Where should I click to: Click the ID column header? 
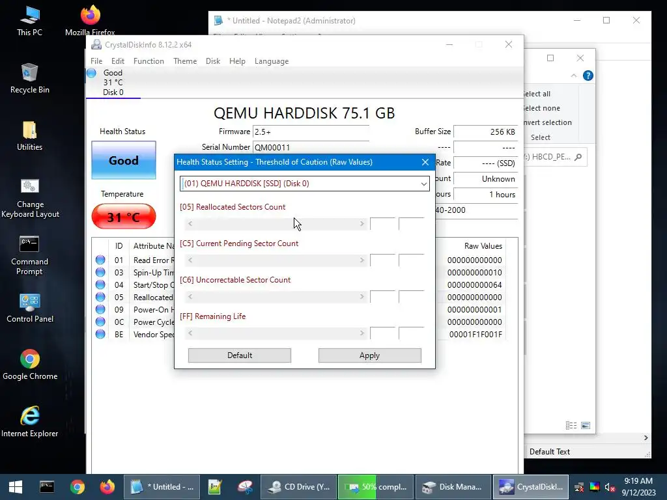pos(119,245)
